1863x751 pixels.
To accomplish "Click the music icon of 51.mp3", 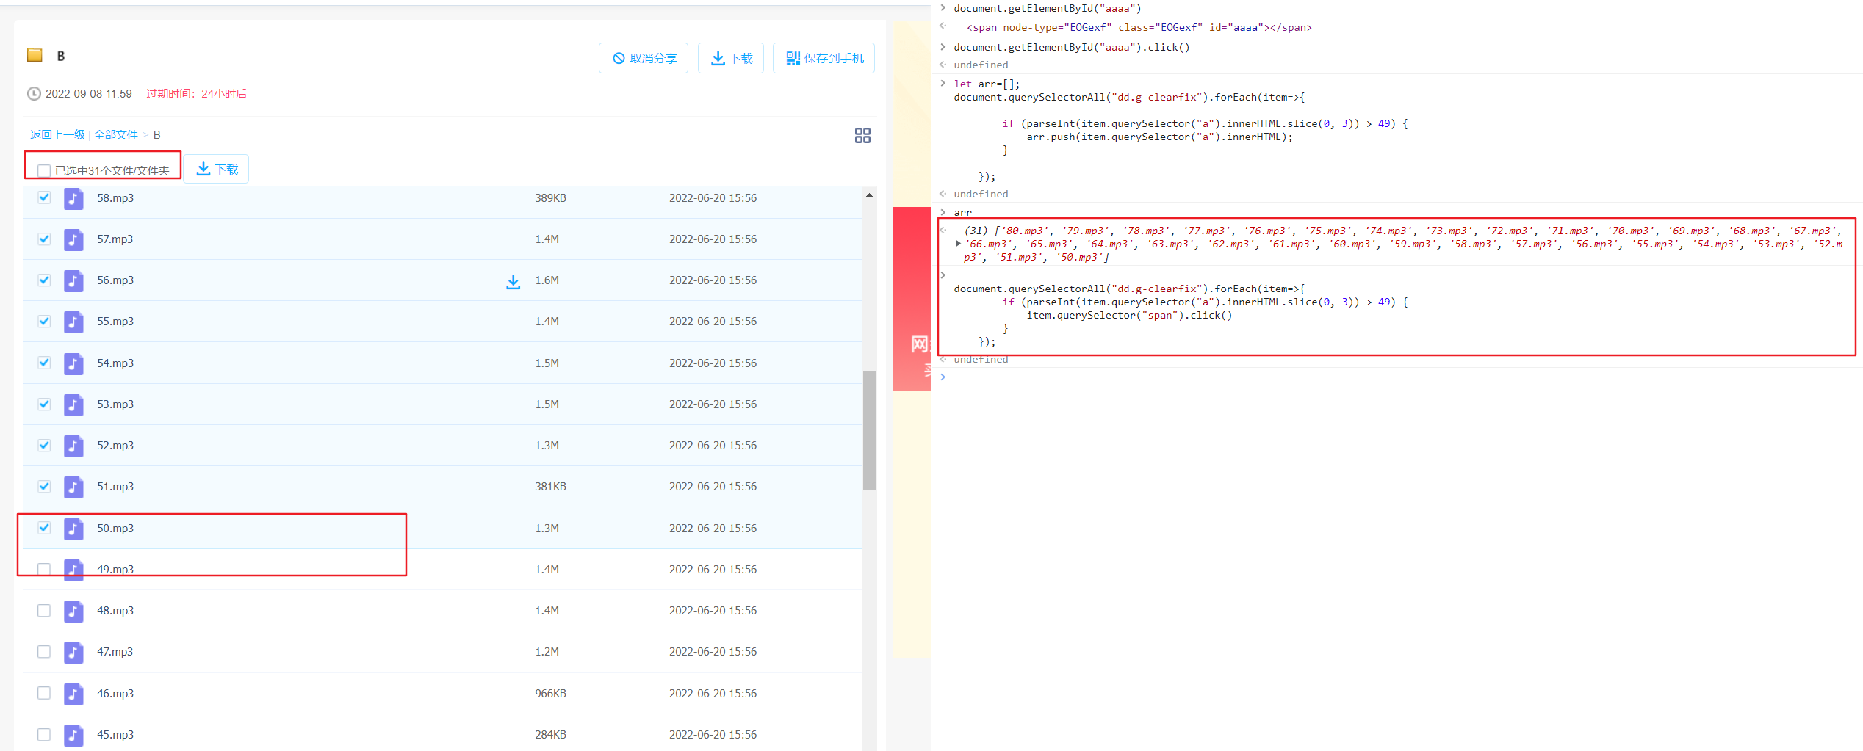I will coord(73,487).
